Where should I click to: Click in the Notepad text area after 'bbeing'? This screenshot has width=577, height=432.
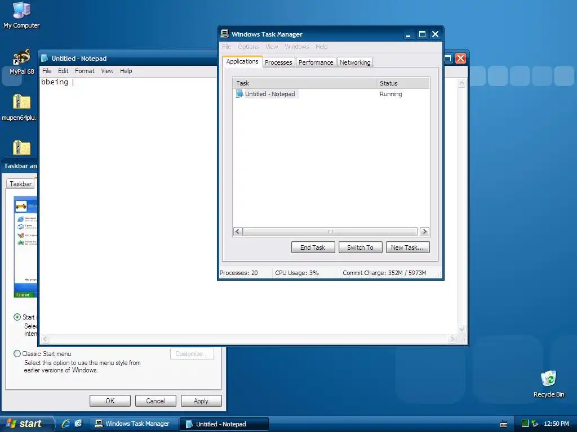(73, 82)
